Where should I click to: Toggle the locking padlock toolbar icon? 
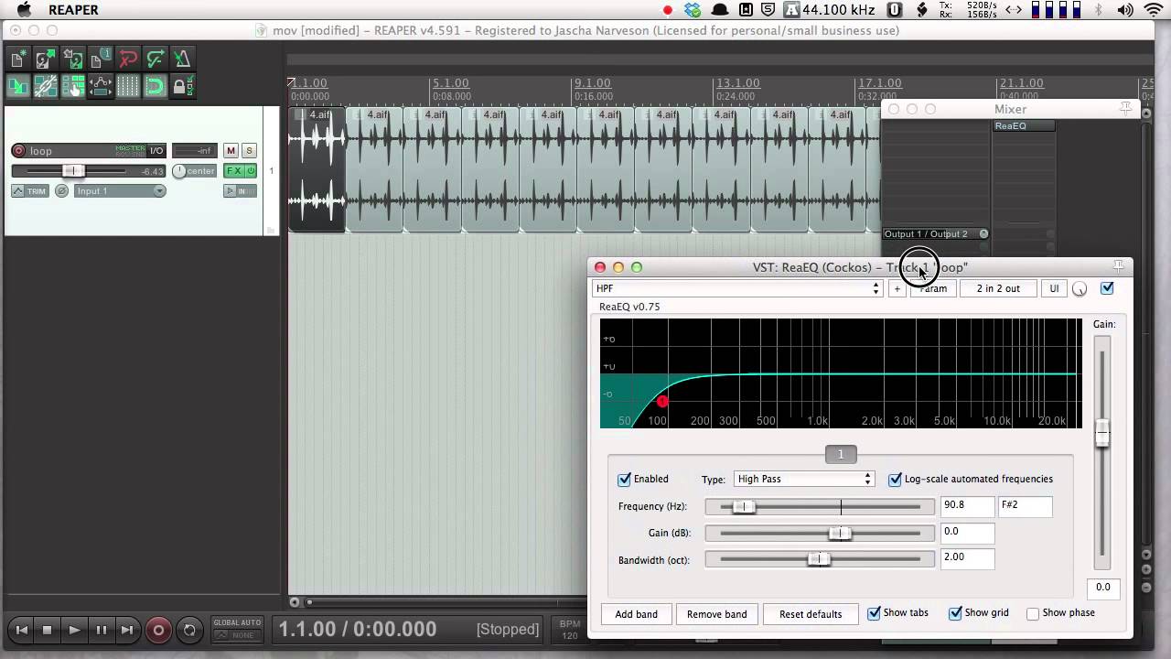(183, 87)
